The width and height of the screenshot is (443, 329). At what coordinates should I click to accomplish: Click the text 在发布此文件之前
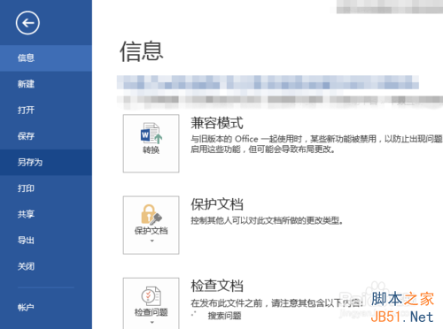point(226,303)
